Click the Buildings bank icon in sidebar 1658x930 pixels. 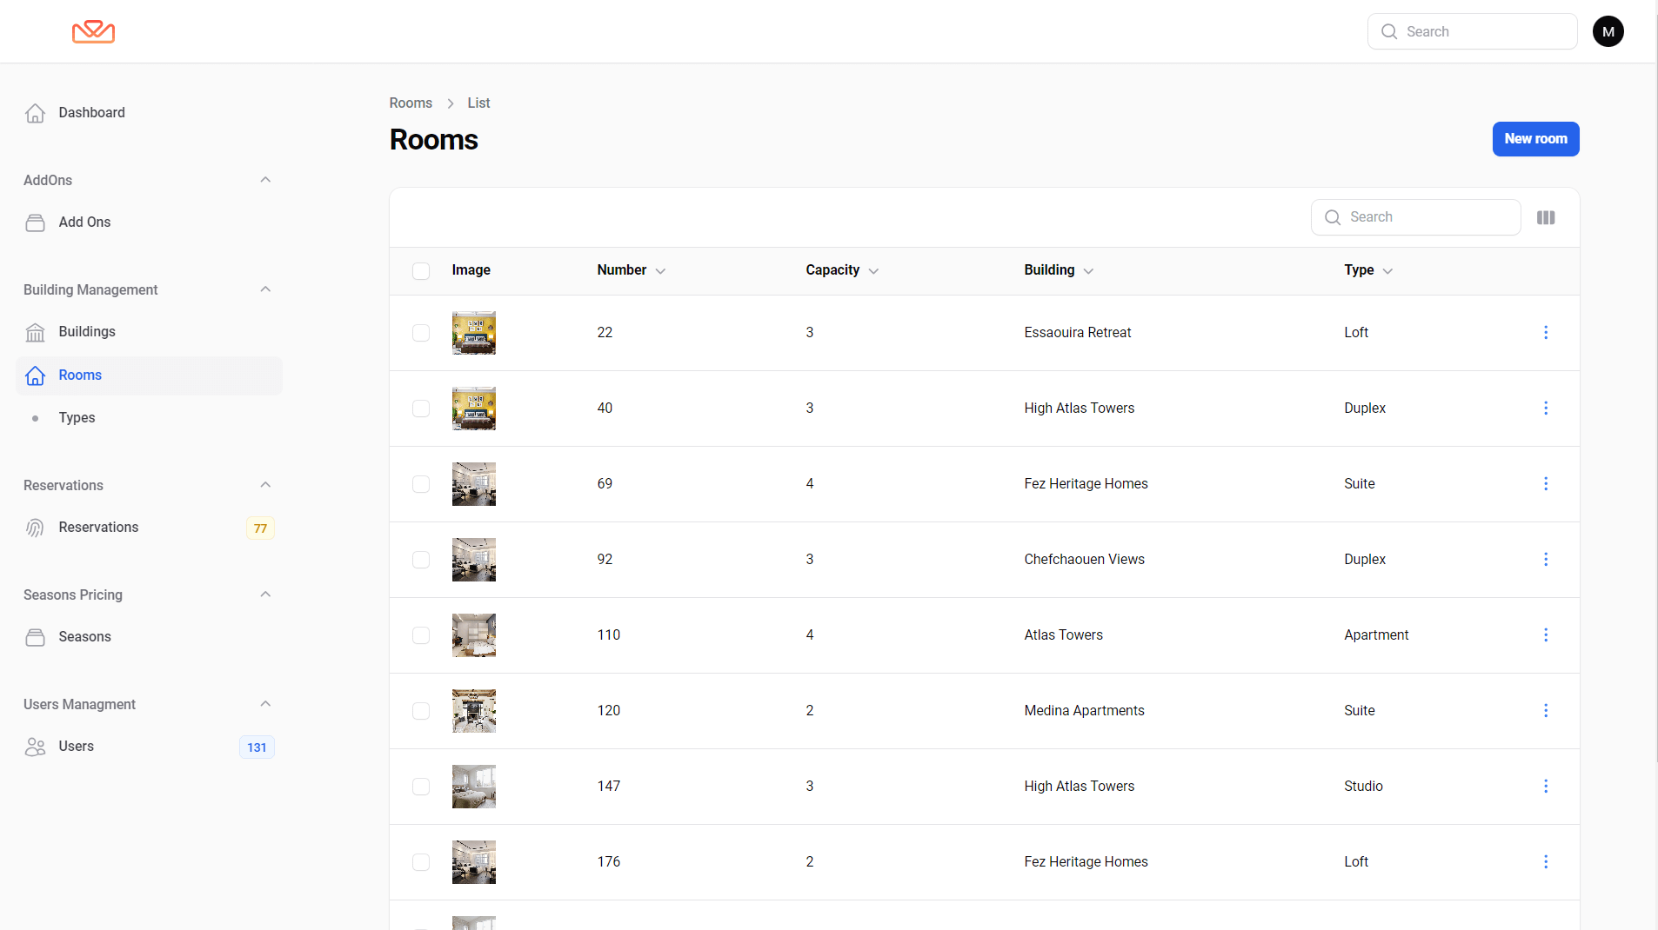[36, 332]
